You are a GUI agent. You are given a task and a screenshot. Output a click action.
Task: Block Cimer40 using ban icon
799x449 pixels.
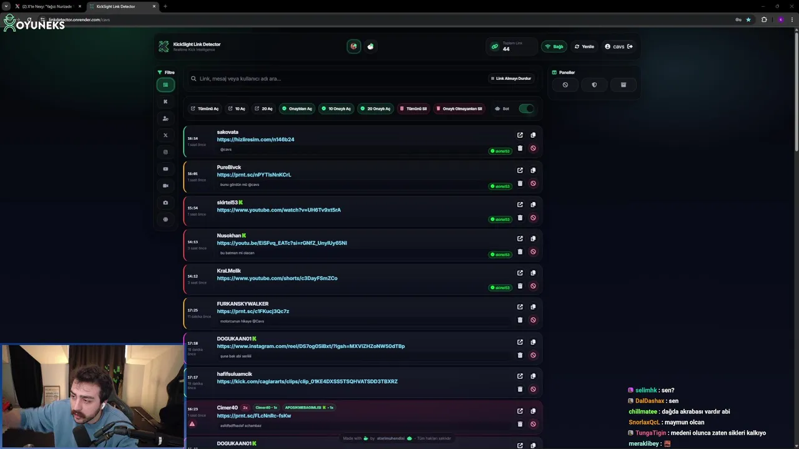click(x=533, y=424)
